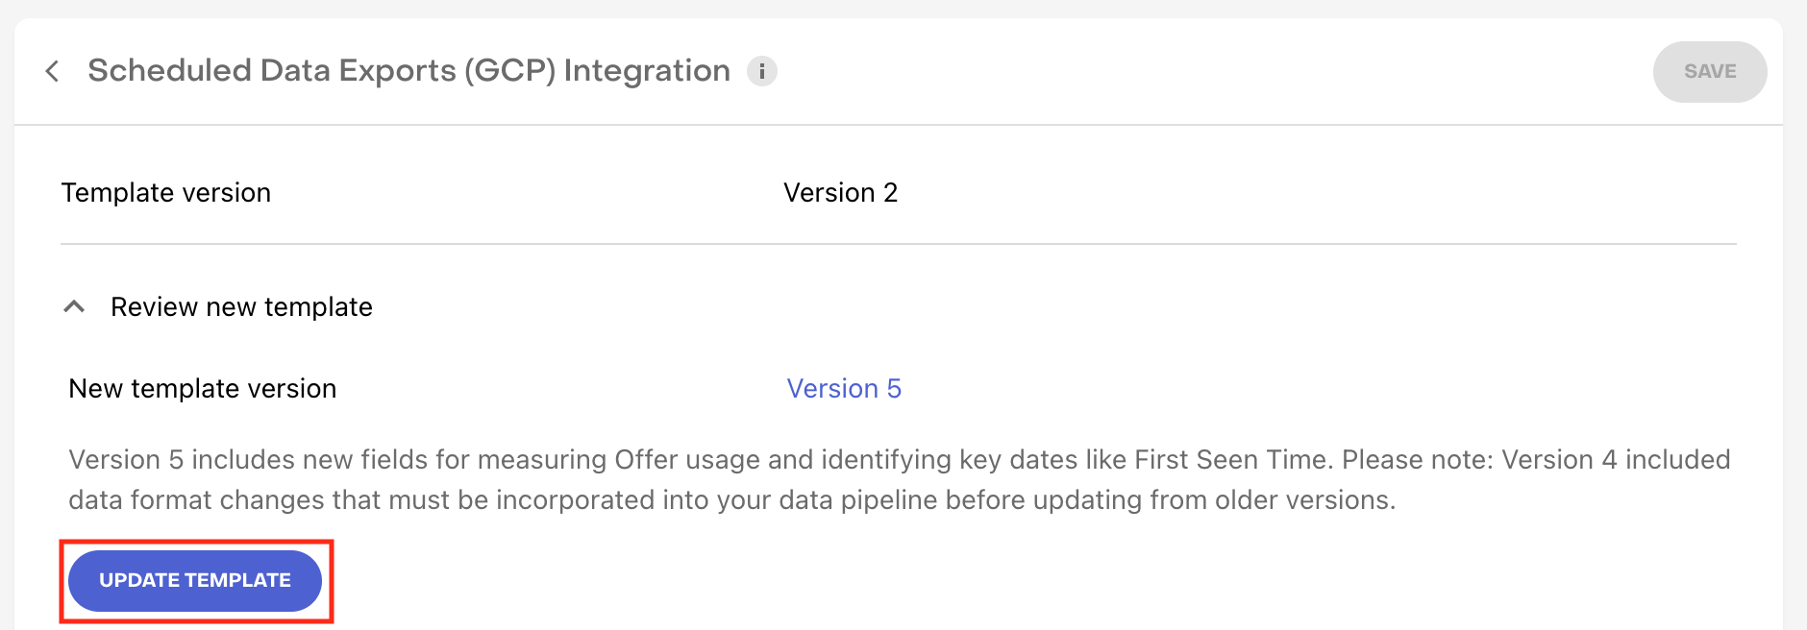
Task: Click the word "Integration" in the title
Action: click(x=647, y=71)
